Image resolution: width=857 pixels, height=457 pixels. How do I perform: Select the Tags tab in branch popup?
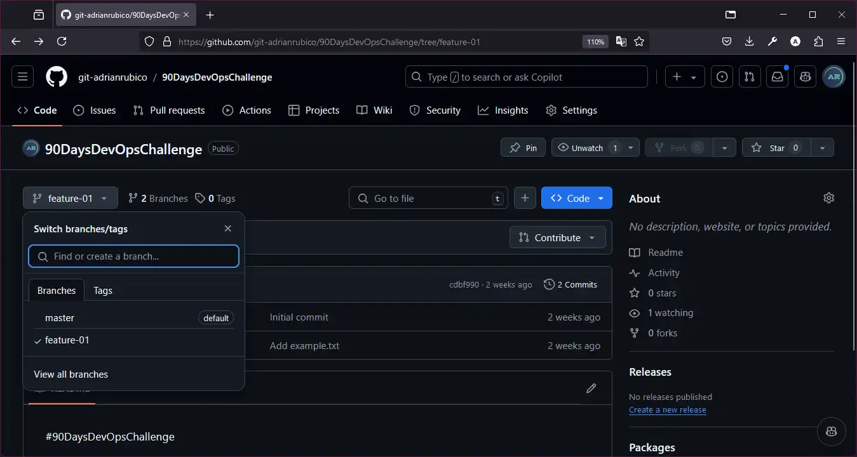tap(103, 290)
